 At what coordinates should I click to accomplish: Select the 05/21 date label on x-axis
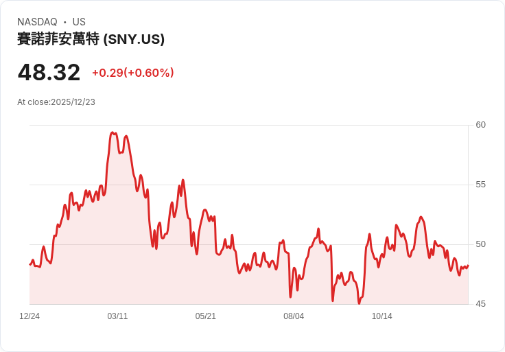pyautogui.click(x=205, y=316)
